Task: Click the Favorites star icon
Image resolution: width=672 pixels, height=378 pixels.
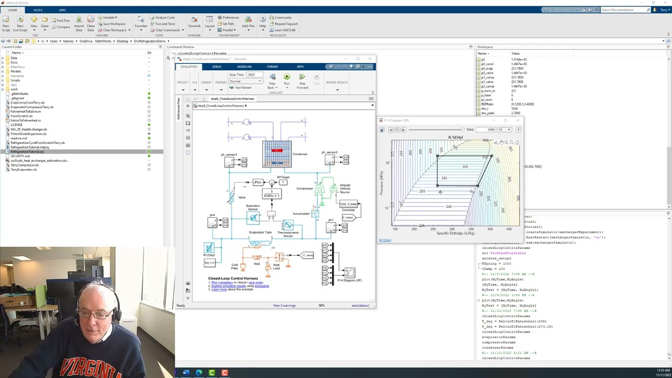Action: point(141,19)
